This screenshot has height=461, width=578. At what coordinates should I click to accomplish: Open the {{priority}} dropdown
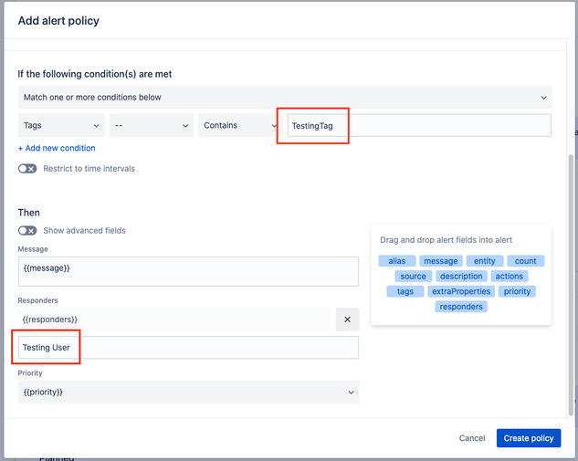(x=188, y=392)
